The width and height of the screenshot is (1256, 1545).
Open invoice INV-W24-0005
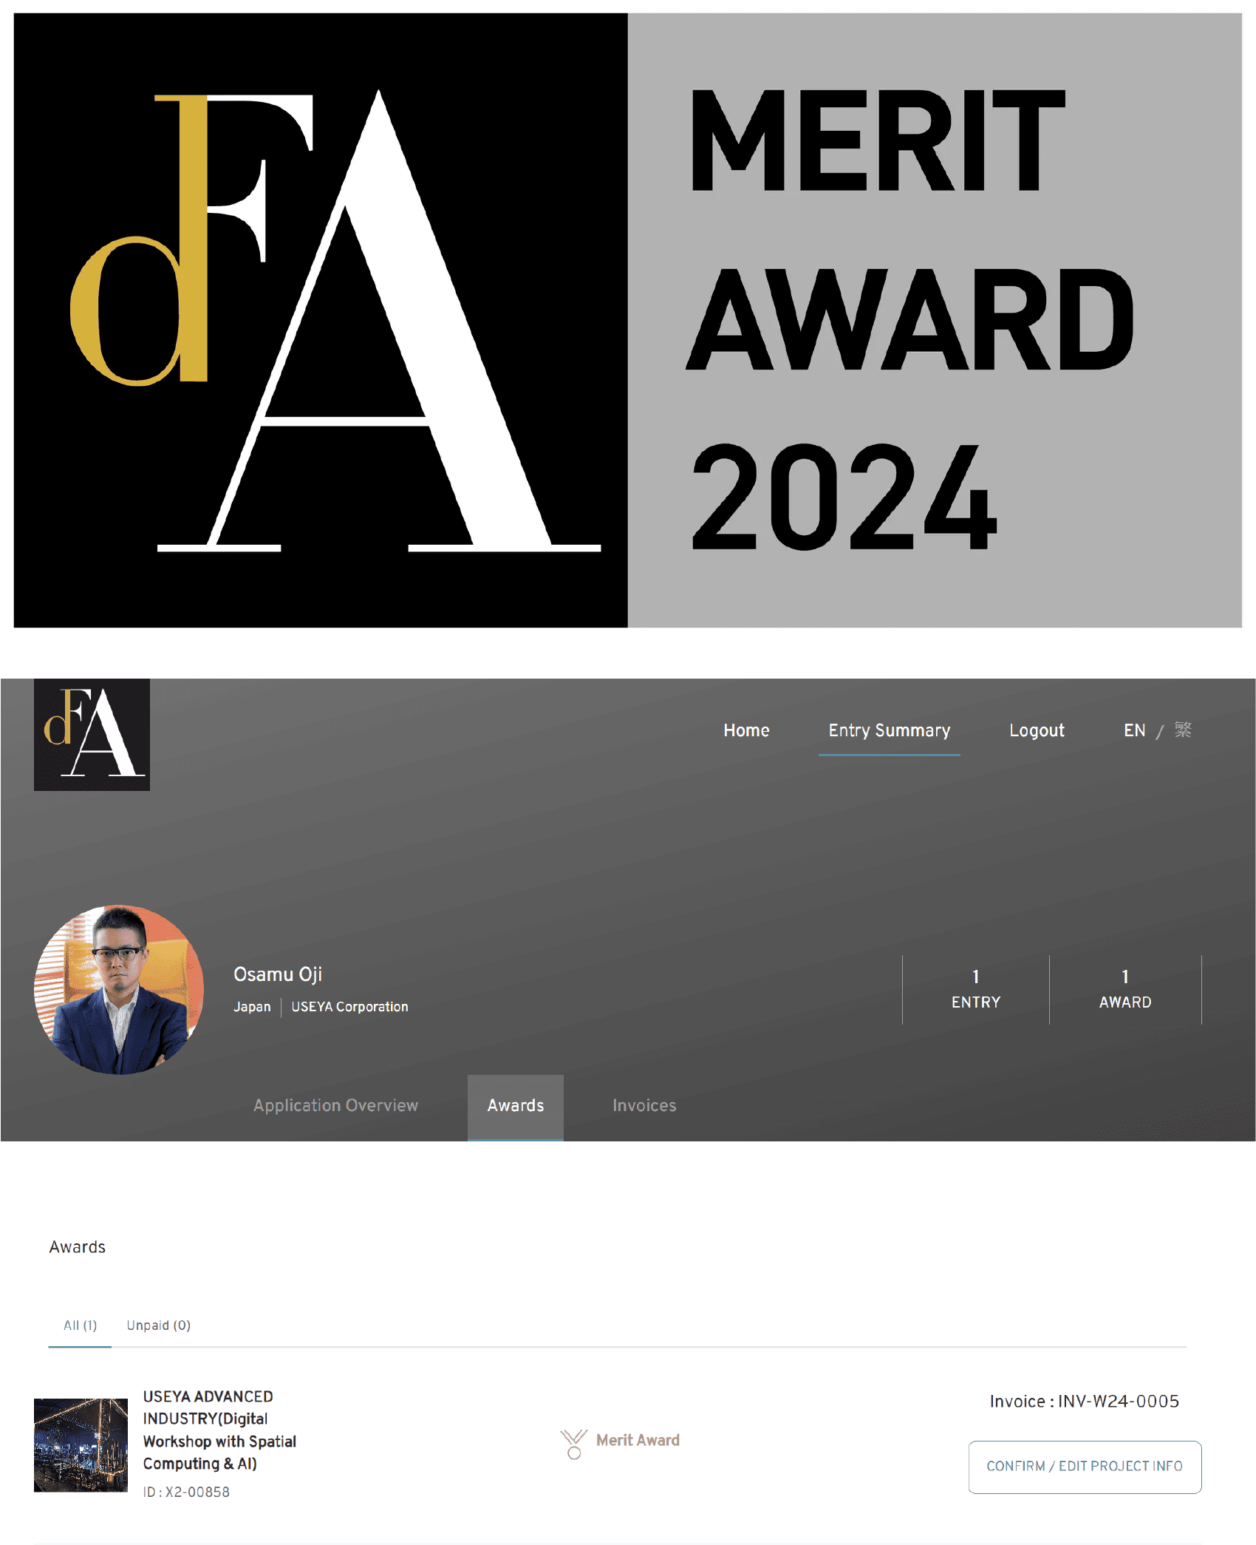pos(1084,1402)
